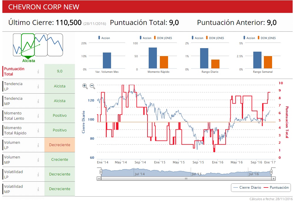The image size is (295, 201).
Task: Toggle DOW JONES legend in Rango Diario chart
Action: click(x=215, y=38)
